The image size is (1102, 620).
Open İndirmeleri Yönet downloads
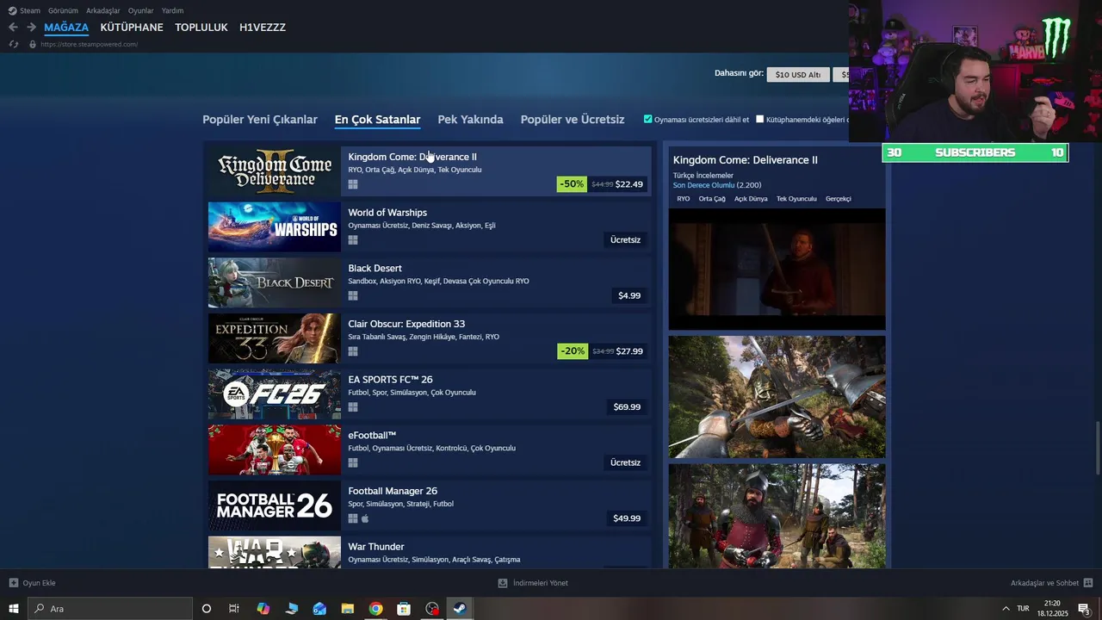tap(534, 583)
